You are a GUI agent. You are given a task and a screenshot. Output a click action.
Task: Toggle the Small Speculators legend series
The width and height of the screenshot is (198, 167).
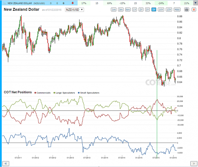click(89, 93)
